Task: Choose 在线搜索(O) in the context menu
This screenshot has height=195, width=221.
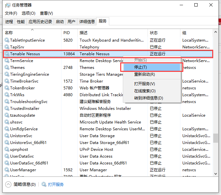Action: pos(152,91)
